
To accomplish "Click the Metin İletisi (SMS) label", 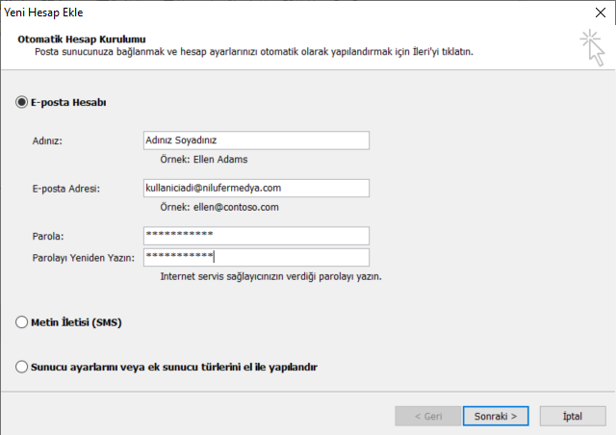I will tap(76, 322).
